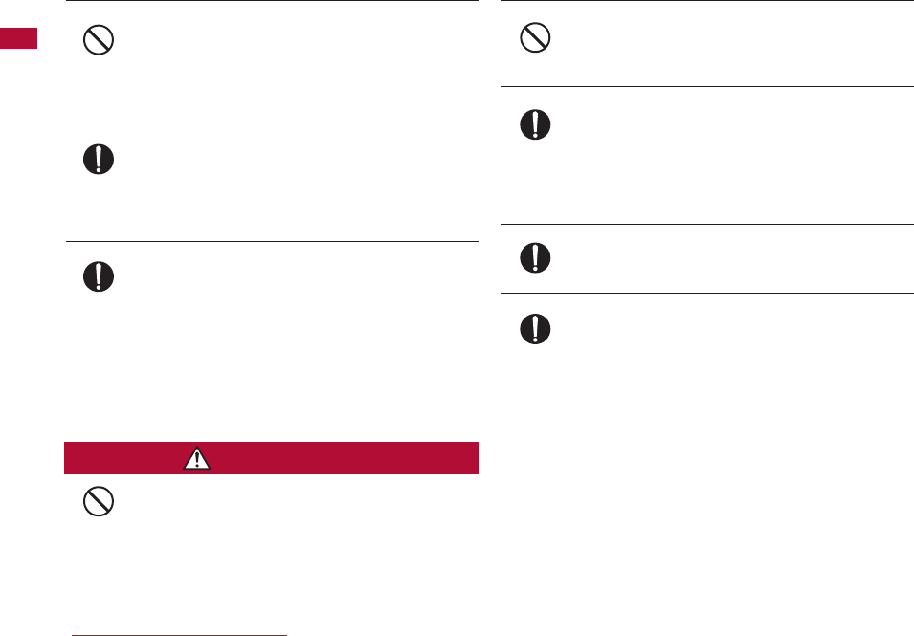Click the lower exclamation icon in left column
Image resolution: width=914 pixels, height=636 pixels.
point(99,276)
